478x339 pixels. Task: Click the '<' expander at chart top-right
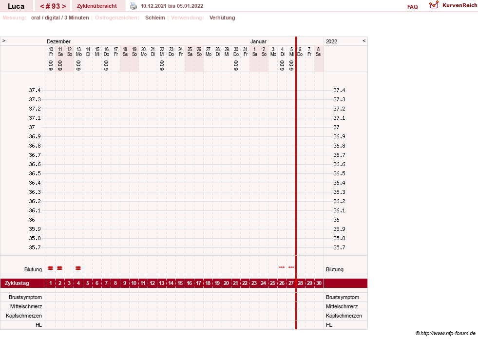tap(363, 40)
